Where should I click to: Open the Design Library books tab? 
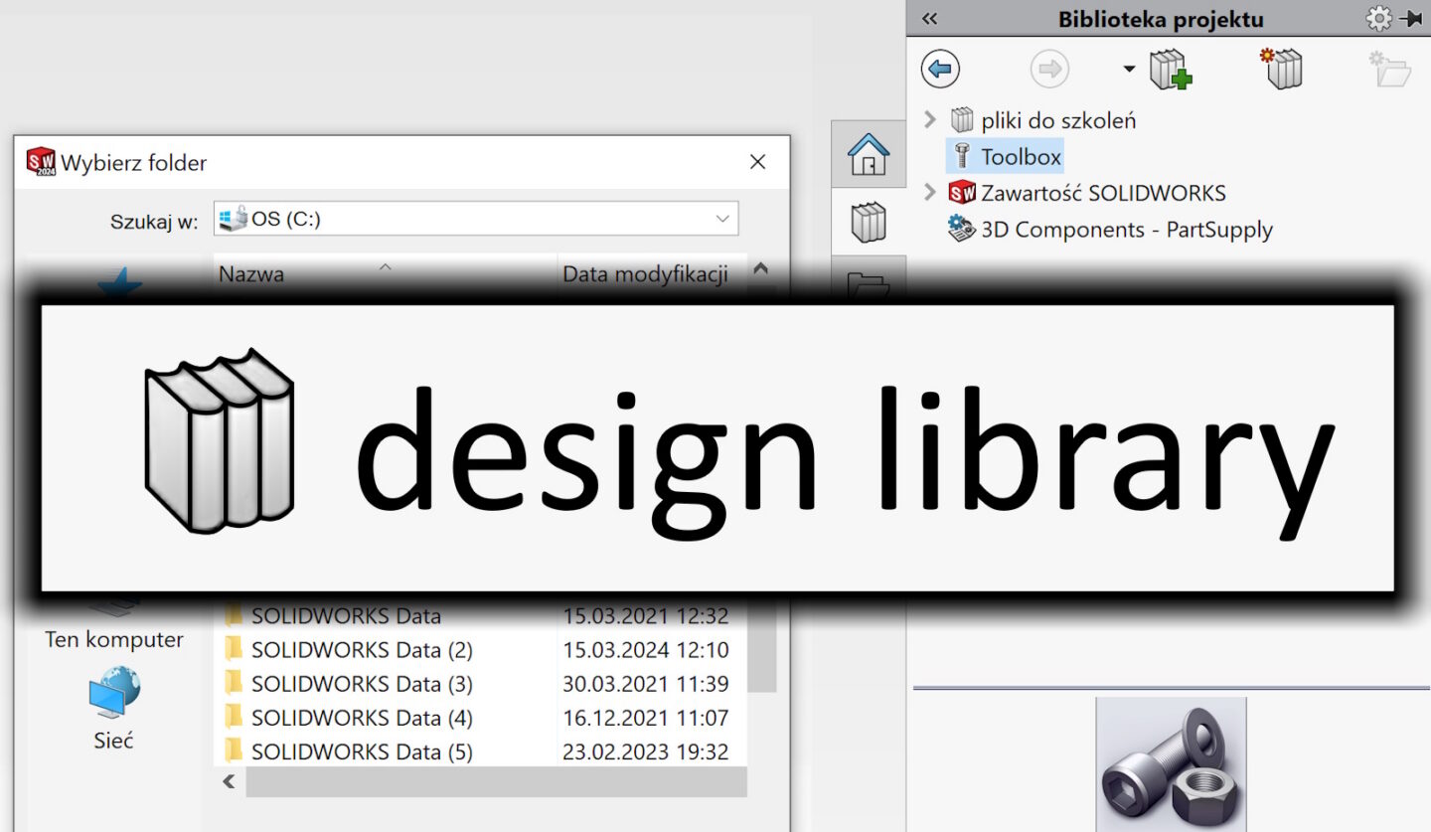[x=869, y=222]
